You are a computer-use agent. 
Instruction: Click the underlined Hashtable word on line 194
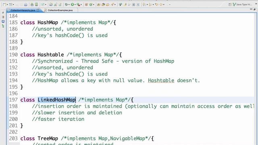point(161,81)
